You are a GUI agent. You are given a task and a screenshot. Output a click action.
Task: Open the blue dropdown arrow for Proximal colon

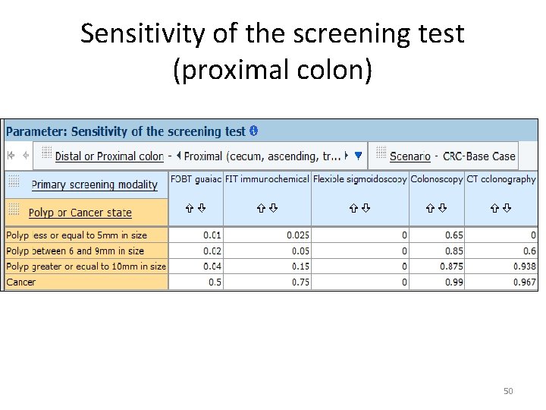click(x=358, y=156)
